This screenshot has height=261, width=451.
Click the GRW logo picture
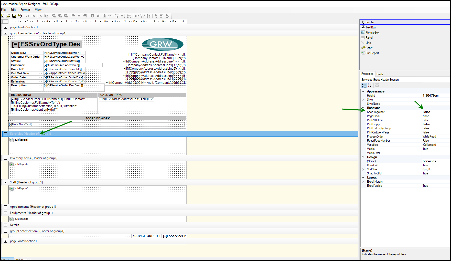pos(163,44)
